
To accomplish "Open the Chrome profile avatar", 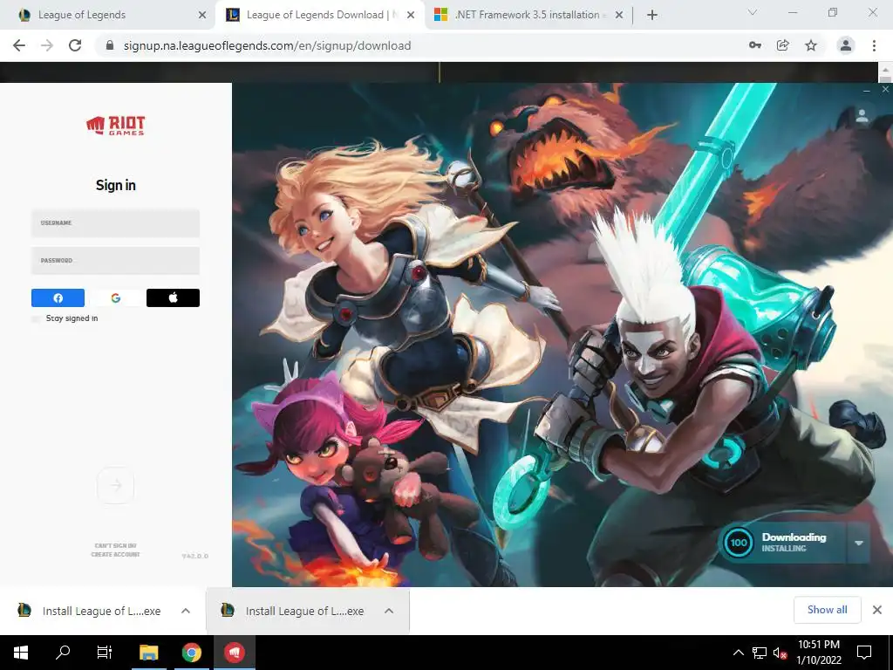I will pyautogui.click(x=846, y=45).
